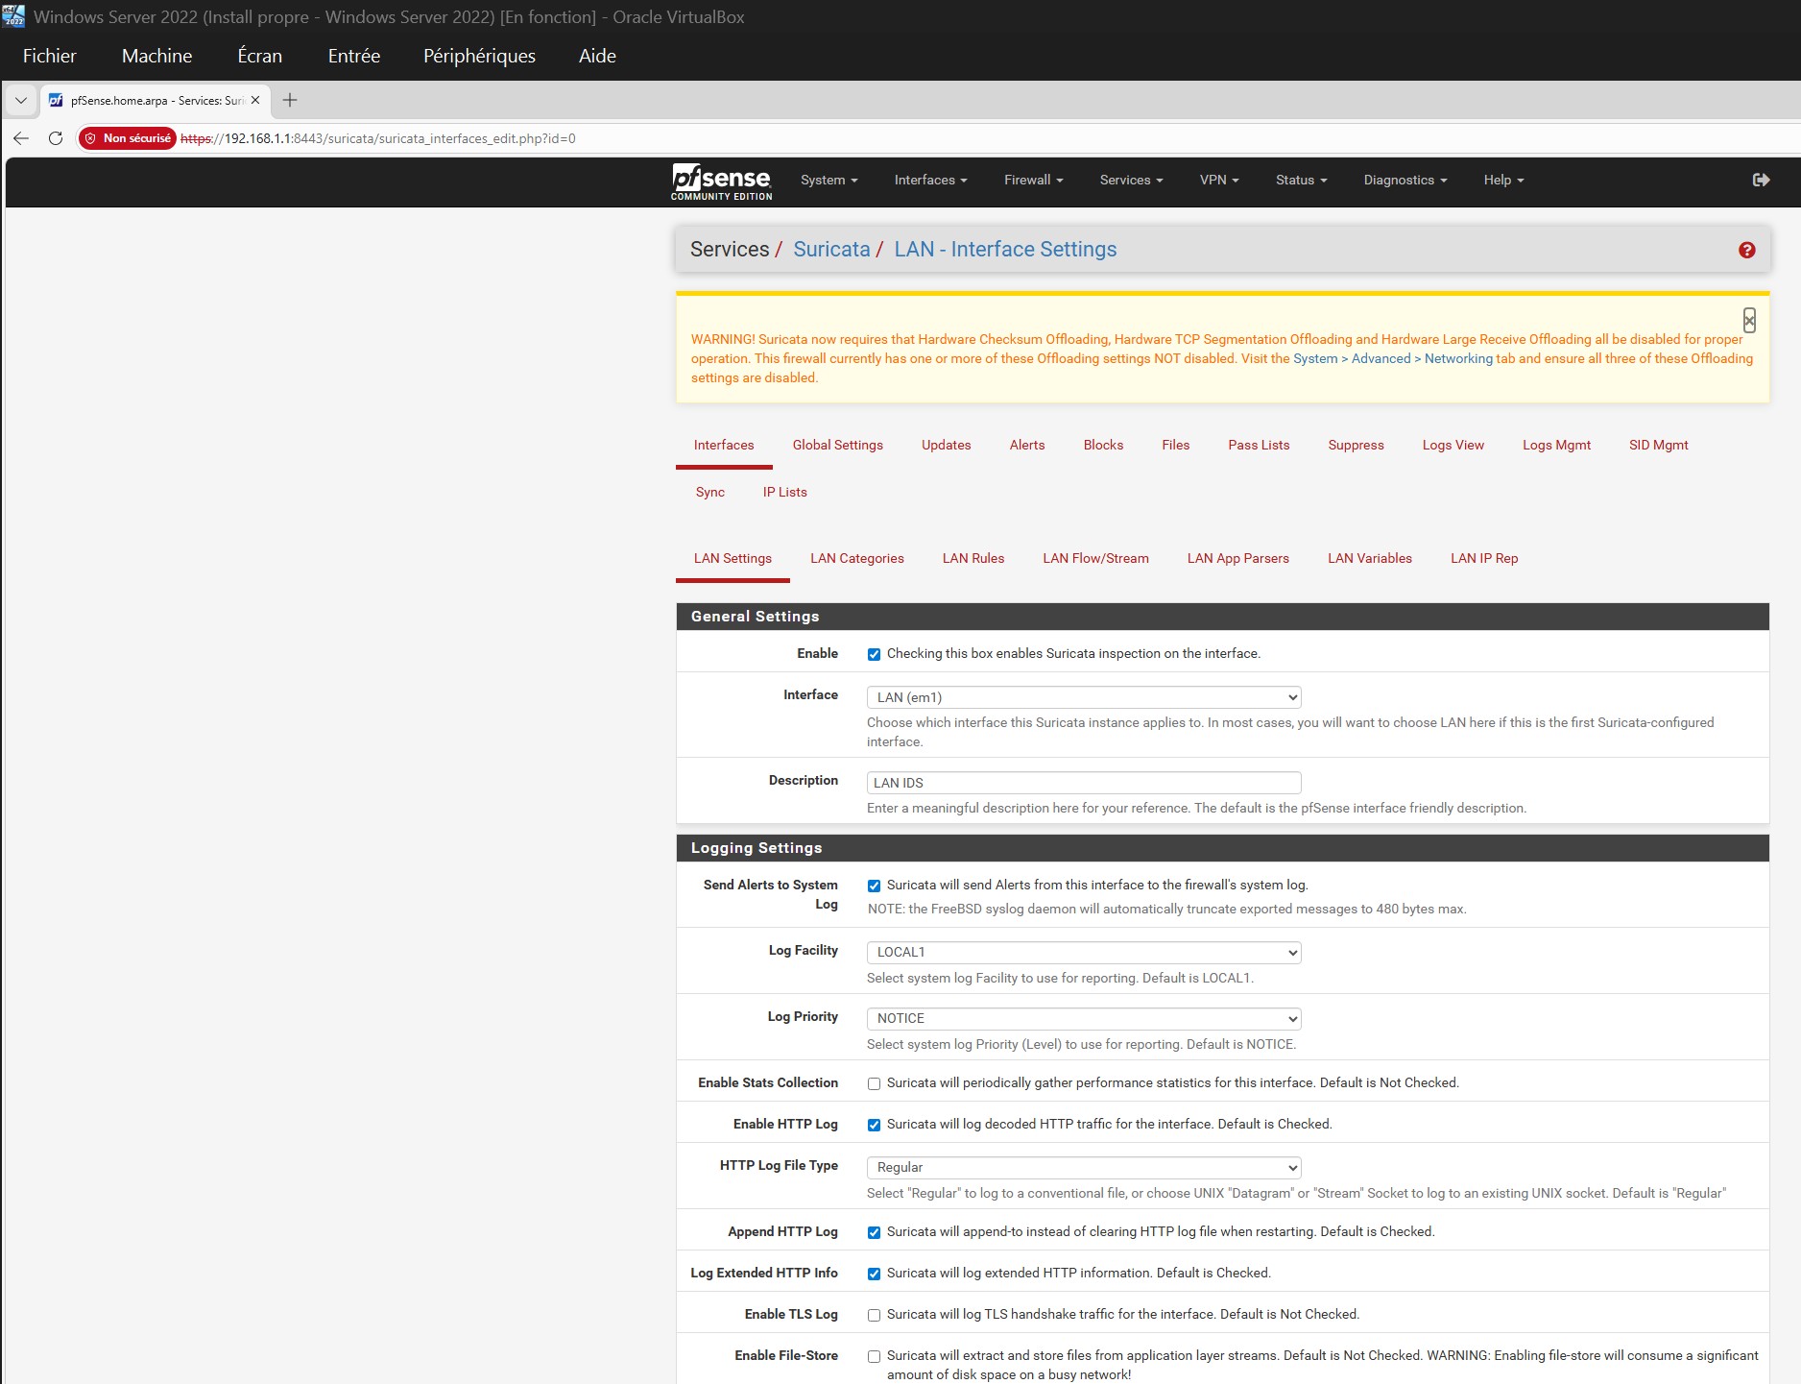Image resolution: width=1801 pixels, height=1384 pixels.
Task: Click the pfSense Community Edition logo
Action: (x=721, y=182)
